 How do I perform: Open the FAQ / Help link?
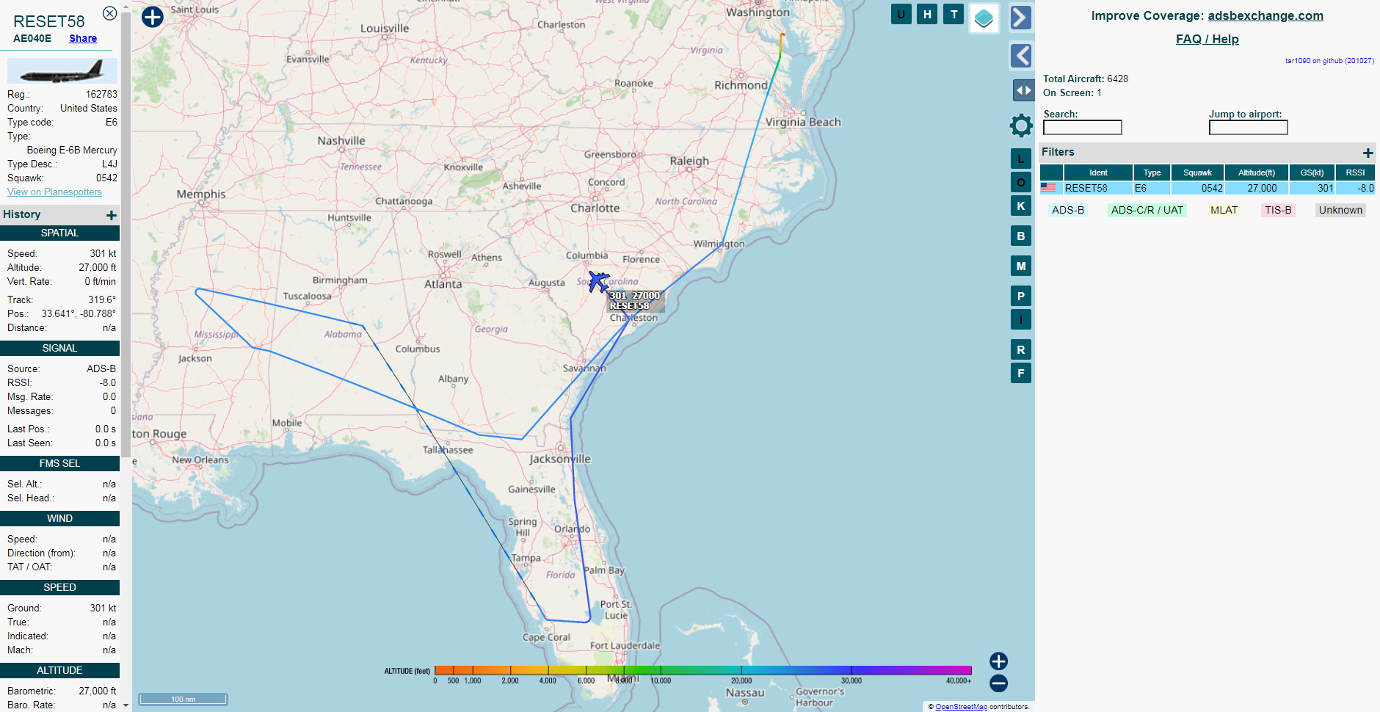(1207, 39)
